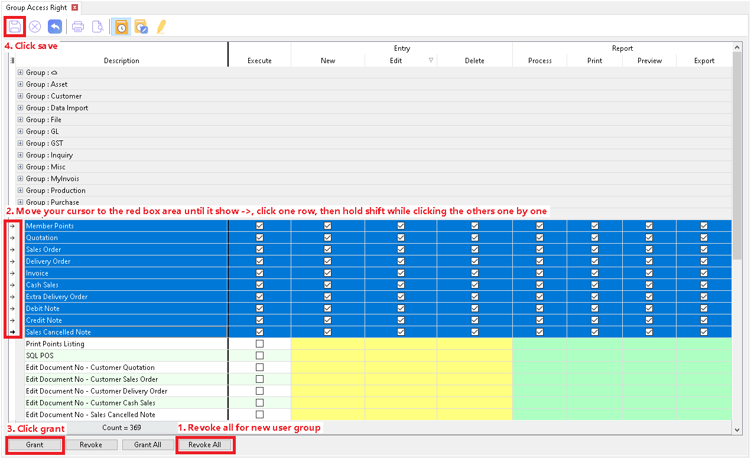Close the Group Access Right tab
Viewport: 751px width, 459px height.
(74, 8)
